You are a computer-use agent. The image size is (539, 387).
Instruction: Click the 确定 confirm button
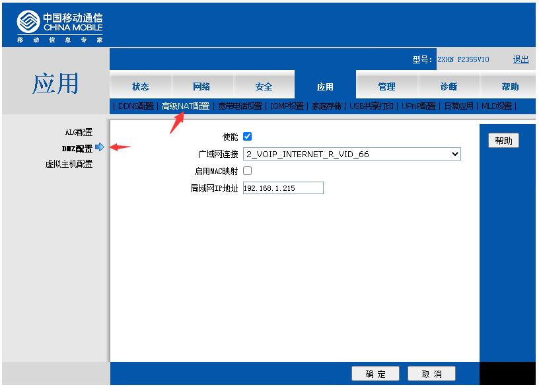375,373
